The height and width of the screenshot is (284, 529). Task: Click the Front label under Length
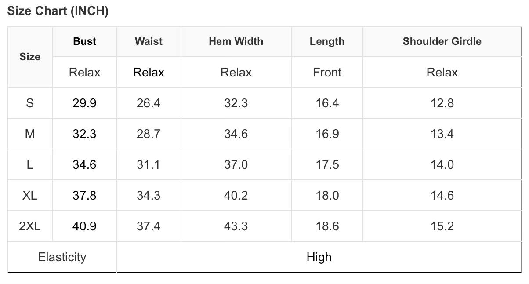point(327,73)
